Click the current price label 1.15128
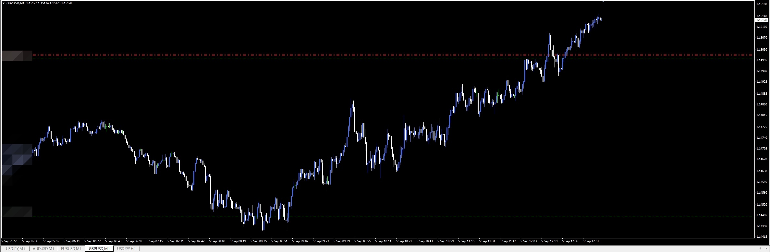Image resolution: width=770 pixels, height=252 pixels. [x=761, y=20]
